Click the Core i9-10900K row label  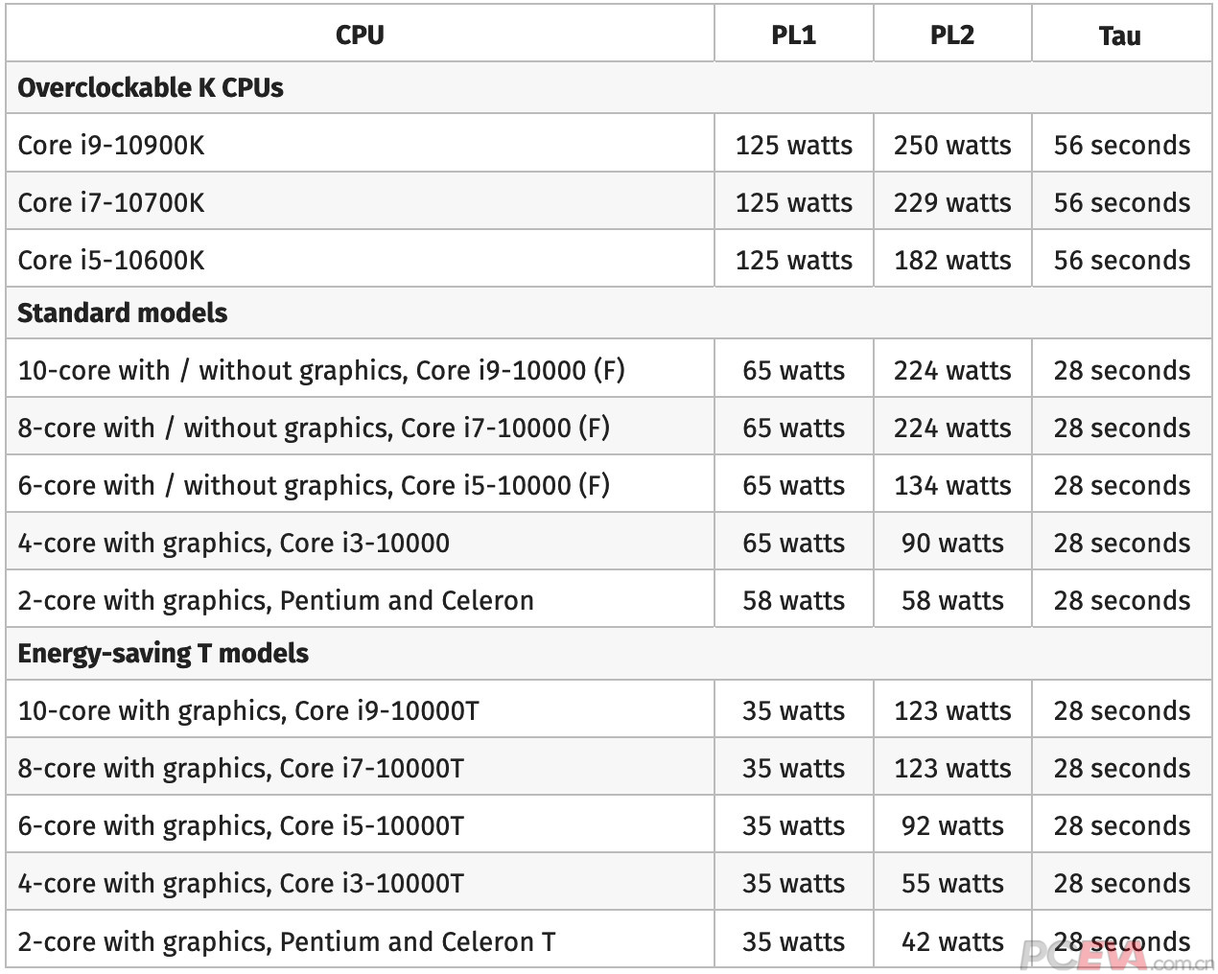[111, 146]
